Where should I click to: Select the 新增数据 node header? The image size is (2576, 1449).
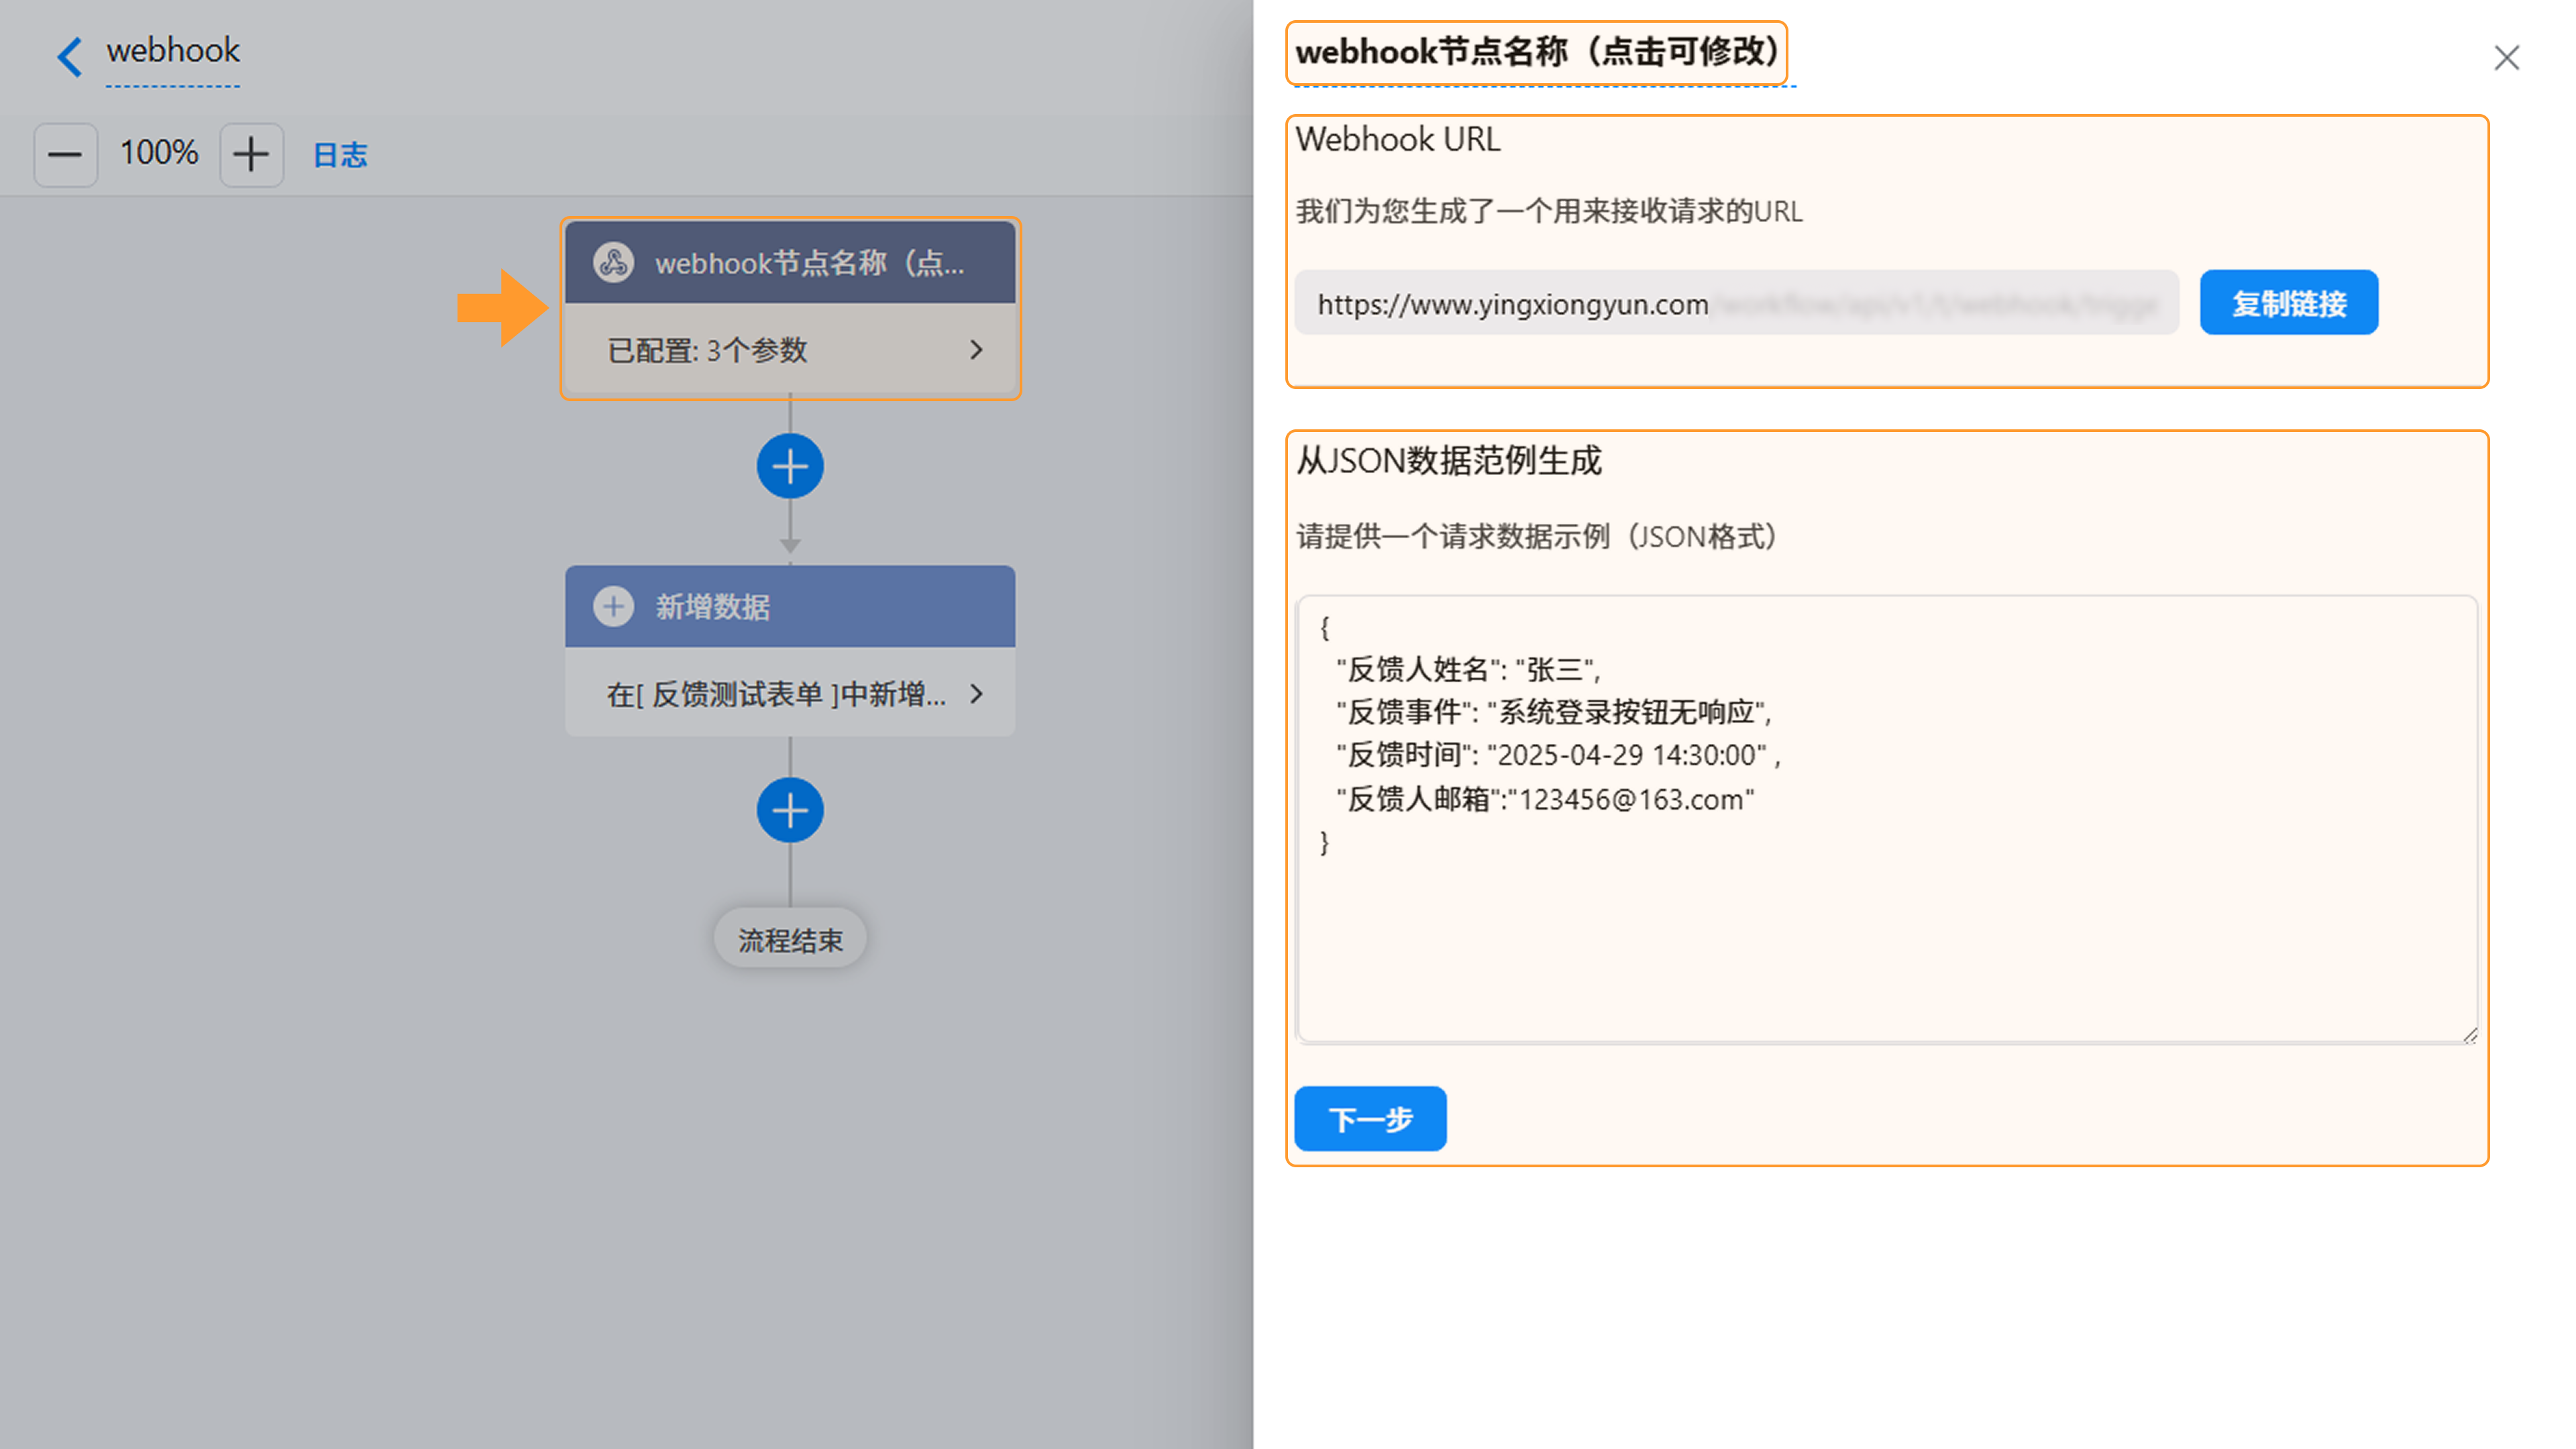(x=790, y=606)
